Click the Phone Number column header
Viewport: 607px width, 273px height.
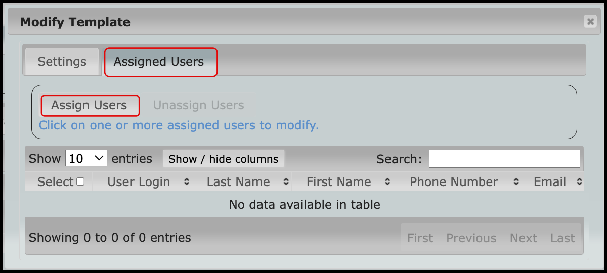pyautogui.click(x=454, y=182)
